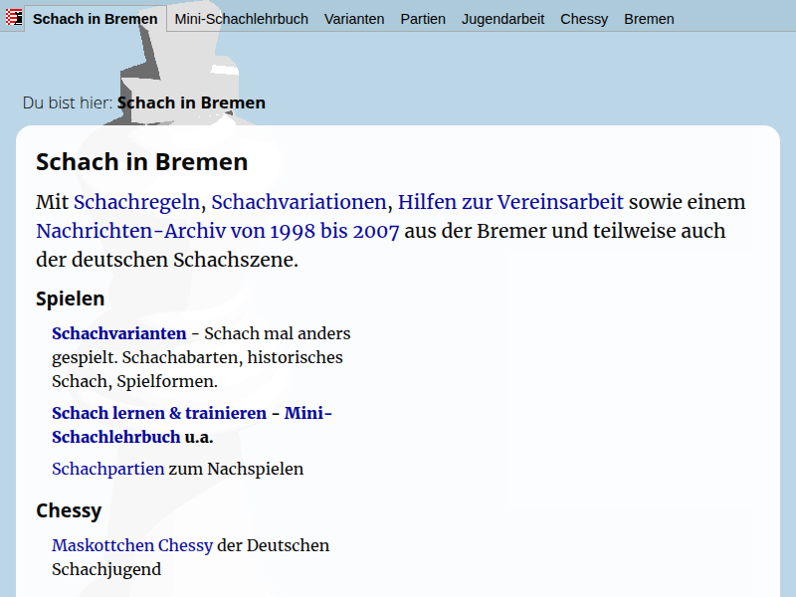The width and height of the screenshot is (796, 597).
Task: Follow the Schachregeln link
Action: click(x=137, y=202)
